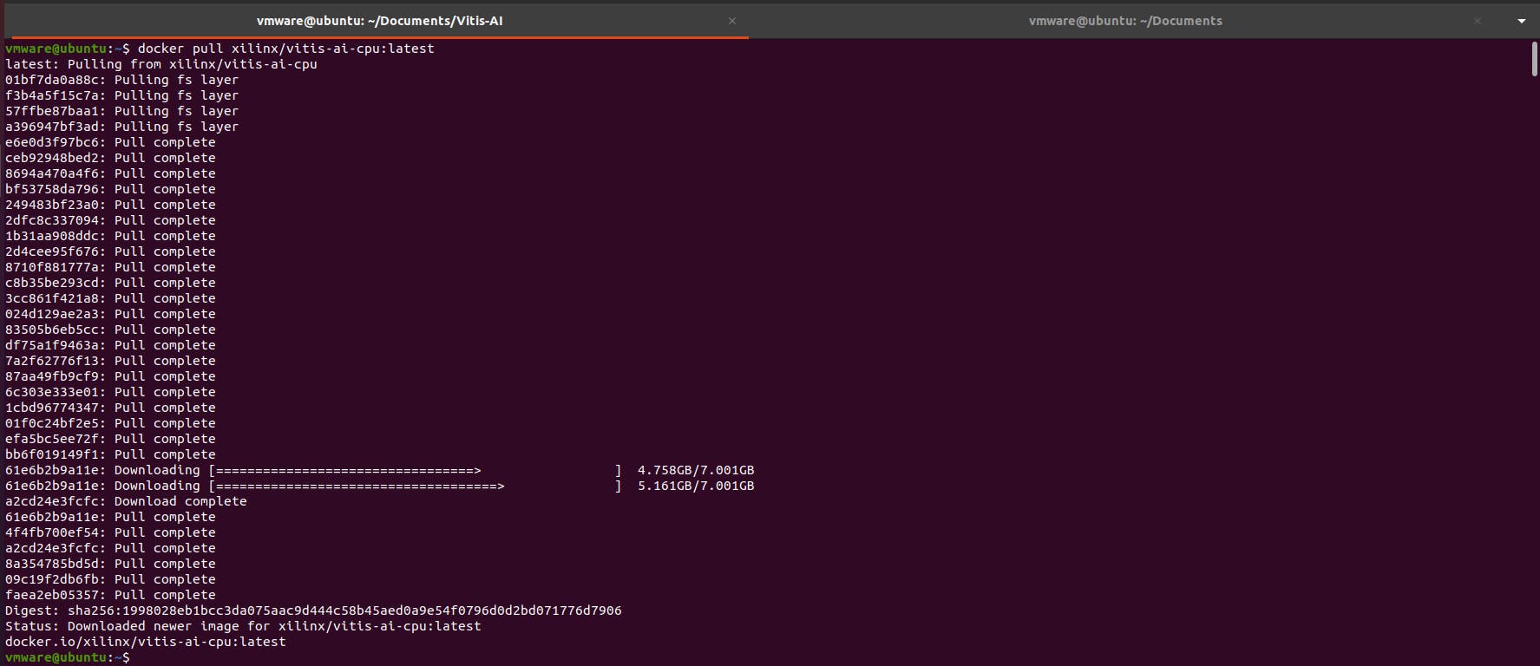Image resolution: width=1540 pixels, height=666 pixels.
Task: Click the 4f4fb700ef54 Pull complete line
Action: pos(110,532)
